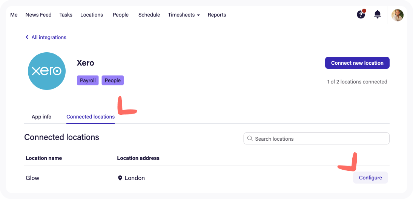Click the People tag under Xero
This screenshot has height=199, width=413.
tap(113, 81)
